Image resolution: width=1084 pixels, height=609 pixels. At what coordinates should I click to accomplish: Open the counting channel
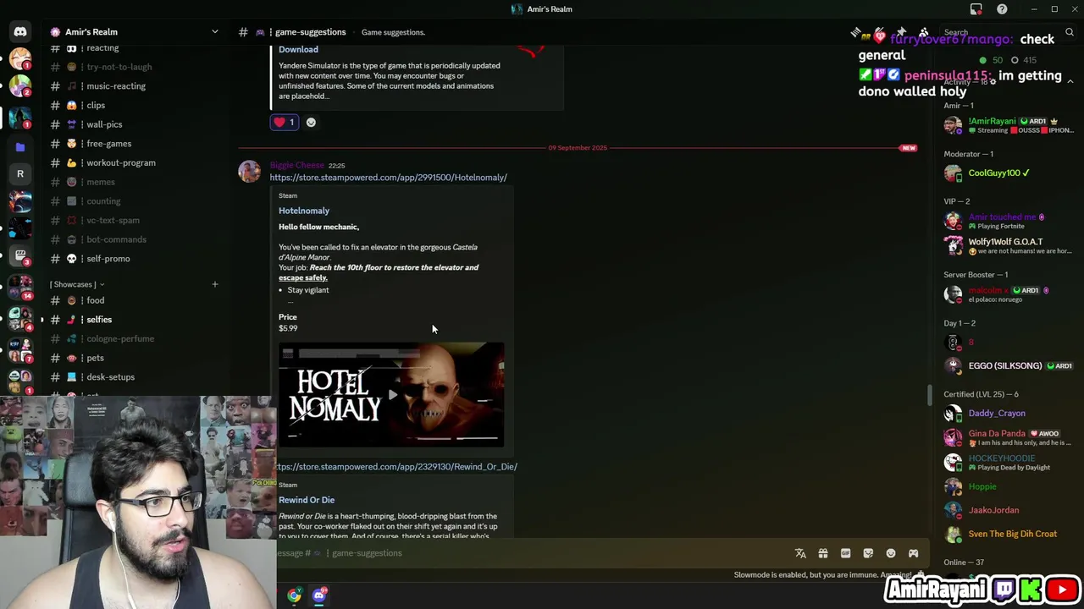click(x=103, y=201)
